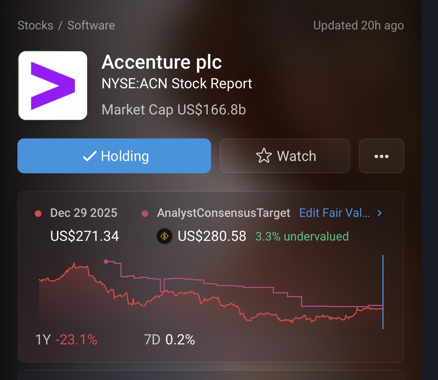Click the purple starting dot on the chart's target line
438x380 pixels.
[x=106, y=261]
